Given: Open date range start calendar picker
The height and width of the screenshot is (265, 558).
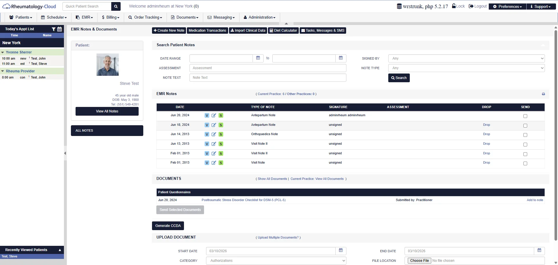Looking at the screenshot, I should 258,58.
